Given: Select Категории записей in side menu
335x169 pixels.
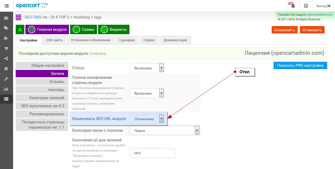Looking at the screenshot, I should (x=42, y=98).
